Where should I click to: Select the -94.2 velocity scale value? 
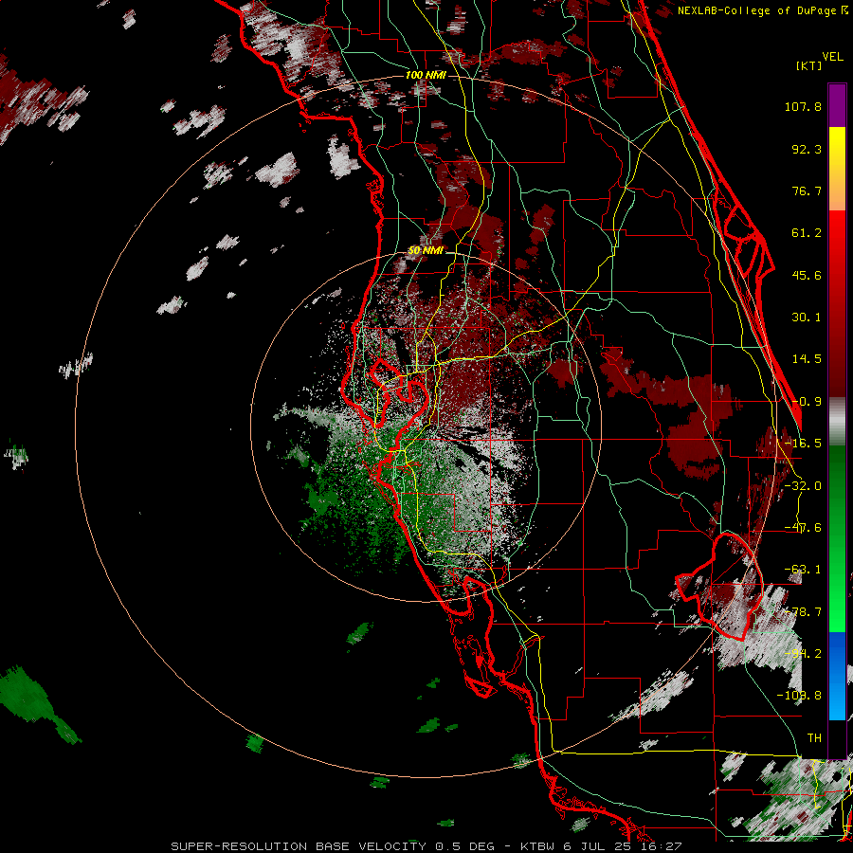[x=803, y=654]
